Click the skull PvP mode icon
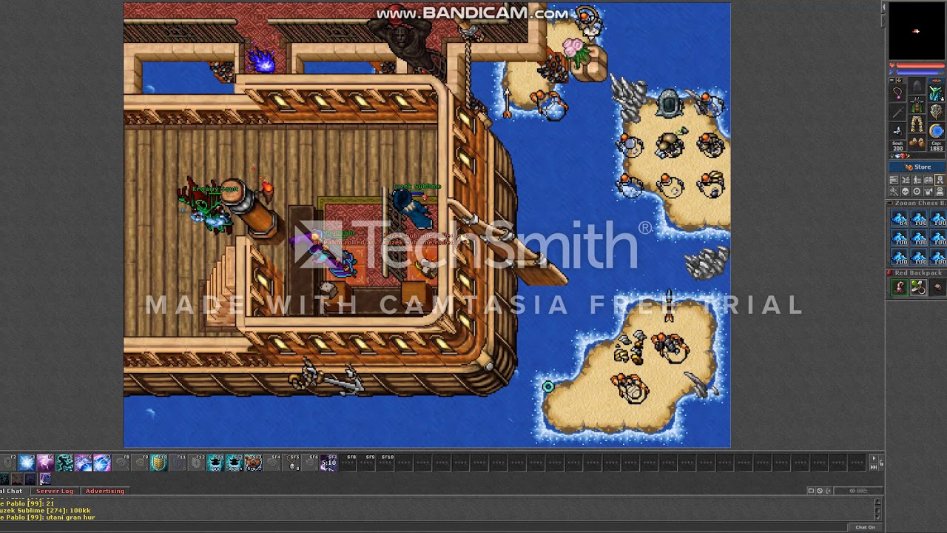Screen dimensions: 947x533 point(906,191)
